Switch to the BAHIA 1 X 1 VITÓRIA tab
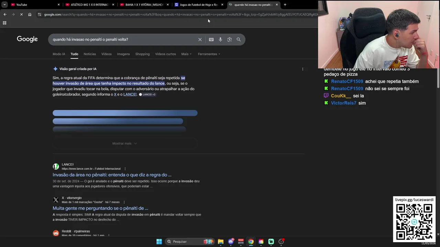Image resolution: width=440 pixels, height=247 pixels. [x=144, y=4]
